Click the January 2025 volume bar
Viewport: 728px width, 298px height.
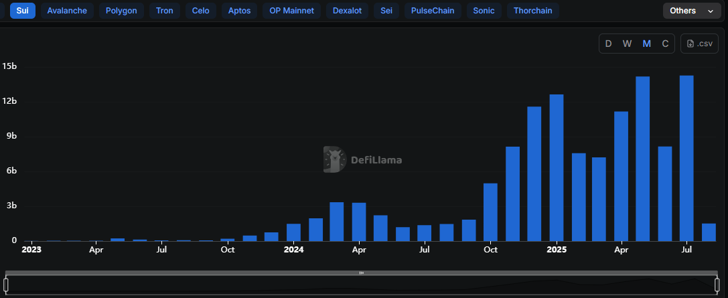[557, 168]
